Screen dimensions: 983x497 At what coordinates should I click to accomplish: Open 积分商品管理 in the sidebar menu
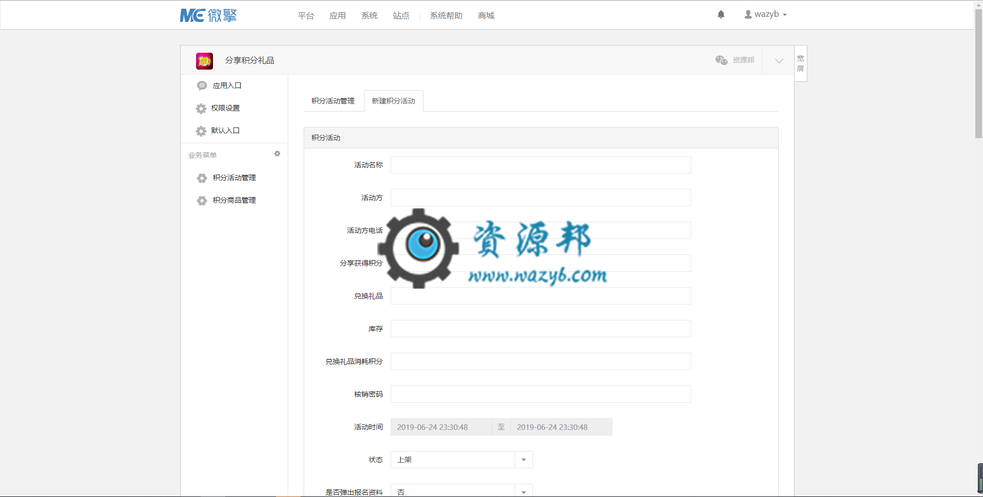pyautogui.click(x=234, y=200)
